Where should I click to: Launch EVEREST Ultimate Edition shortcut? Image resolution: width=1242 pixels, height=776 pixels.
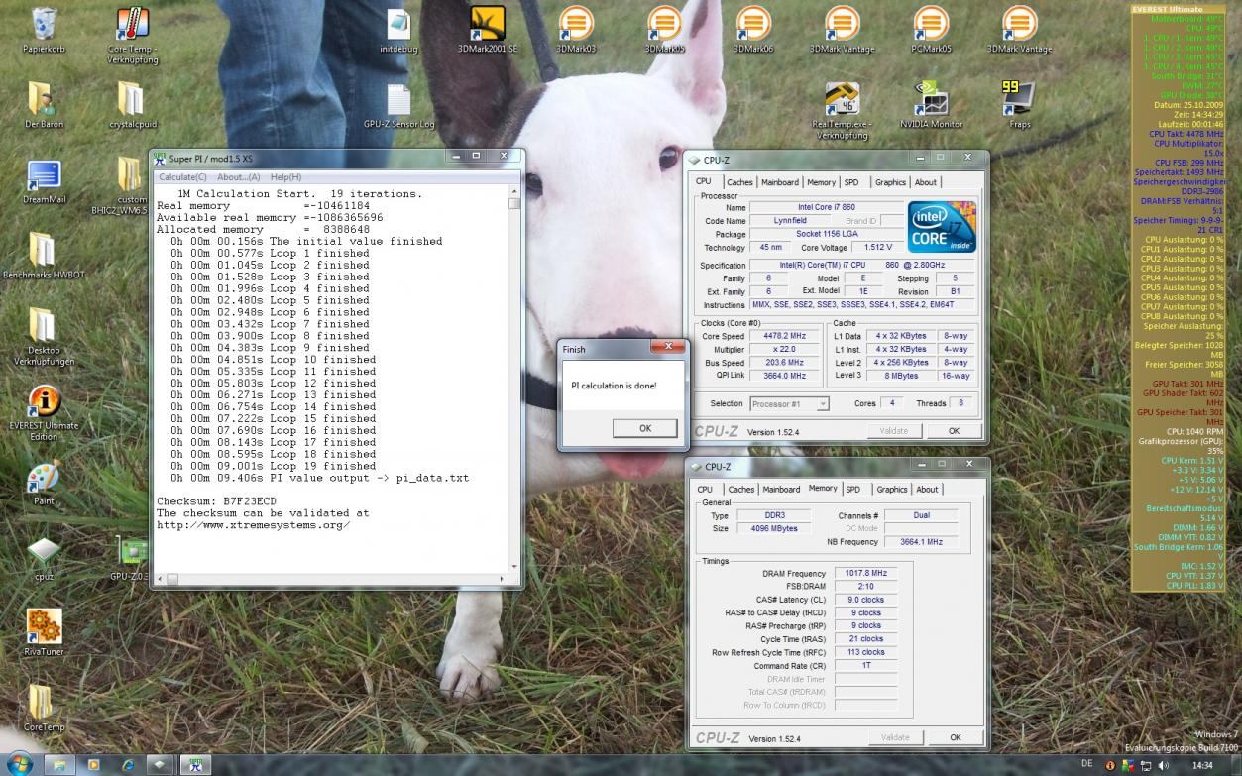click(43, 400)
